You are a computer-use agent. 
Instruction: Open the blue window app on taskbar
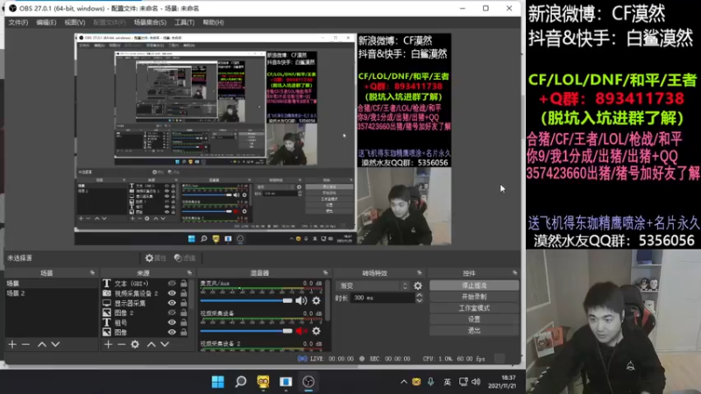(286, 382)
